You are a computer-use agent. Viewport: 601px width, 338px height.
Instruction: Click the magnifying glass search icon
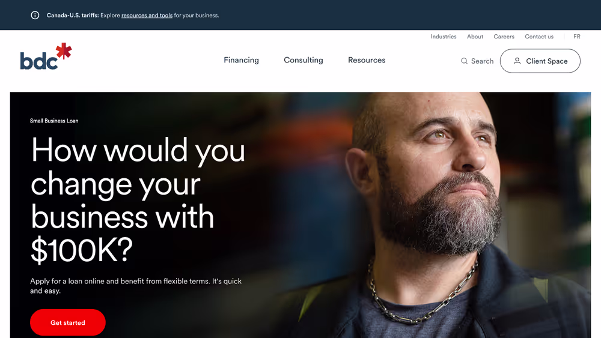pos(464,61)
